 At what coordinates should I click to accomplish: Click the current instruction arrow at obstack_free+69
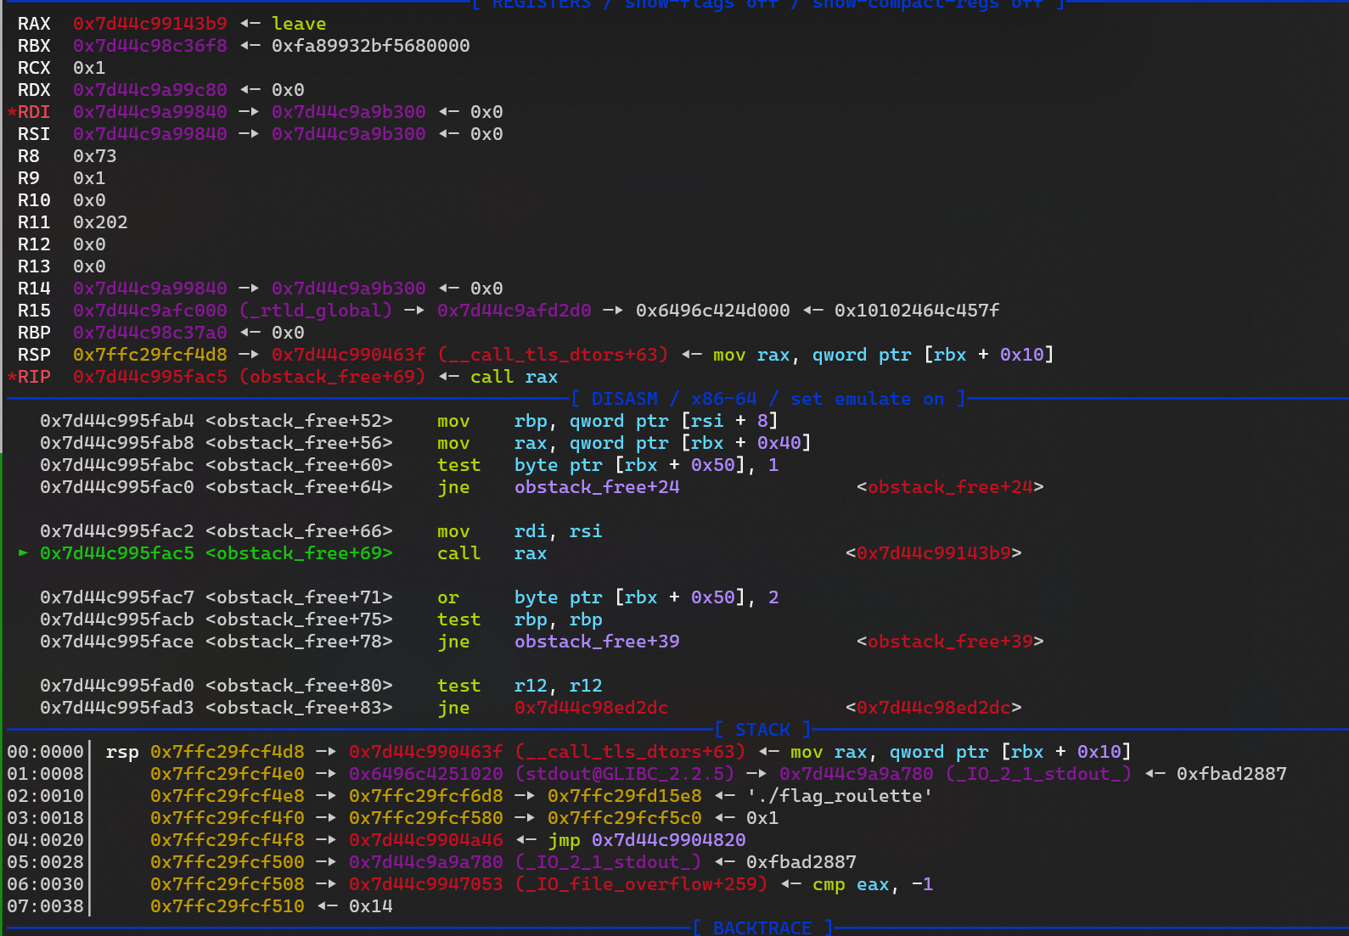tap(24, 553)
